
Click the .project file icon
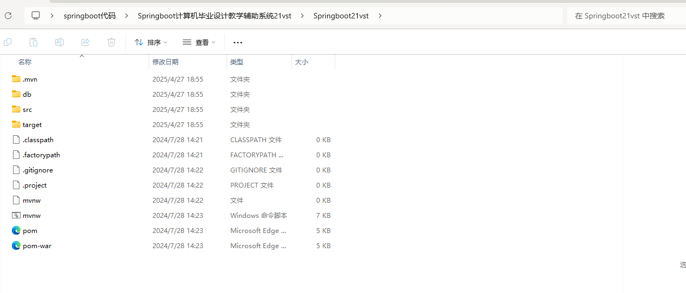click(16, 185)
